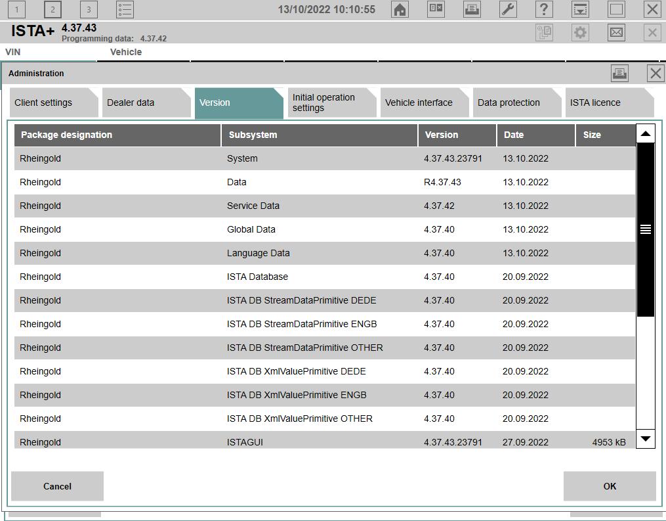Click the scrollbar down arrow

(646, 438)
